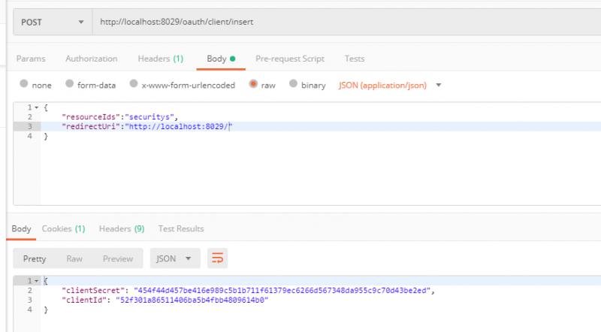Switch response view to Raw
Viewport: 601px width, 332px height.
click(74, 259)
